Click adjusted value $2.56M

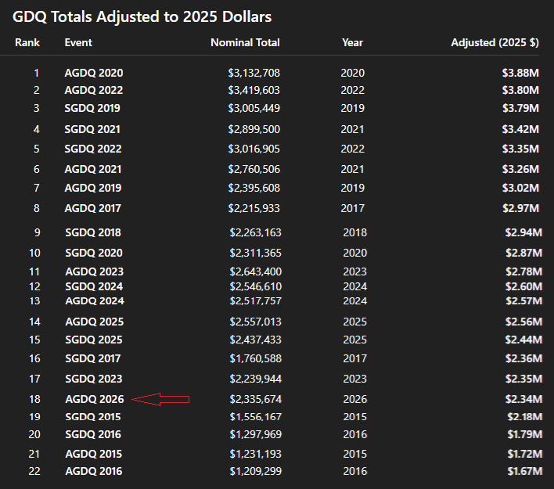[x=523, y=322]
